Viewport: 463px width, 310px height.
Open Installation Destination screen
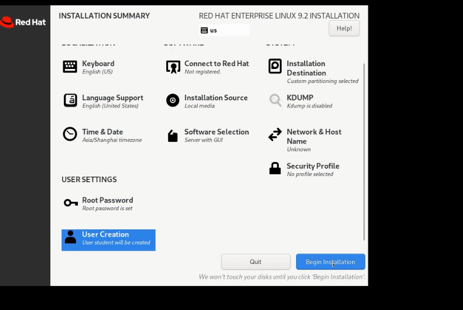tap(306, 68)
